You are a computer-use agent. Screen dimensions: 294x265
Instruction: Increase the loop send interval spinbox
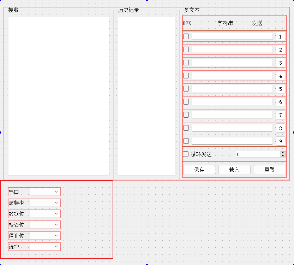(283, 153)
